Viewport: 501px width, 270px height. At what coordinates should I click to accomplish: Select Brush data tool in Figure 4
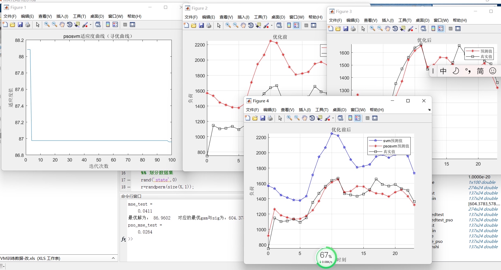point(328,118)
